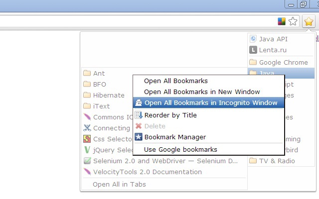Click the yellow star bookmarks menu button
This screenshot has width=319, height=199.
(309, 21)
